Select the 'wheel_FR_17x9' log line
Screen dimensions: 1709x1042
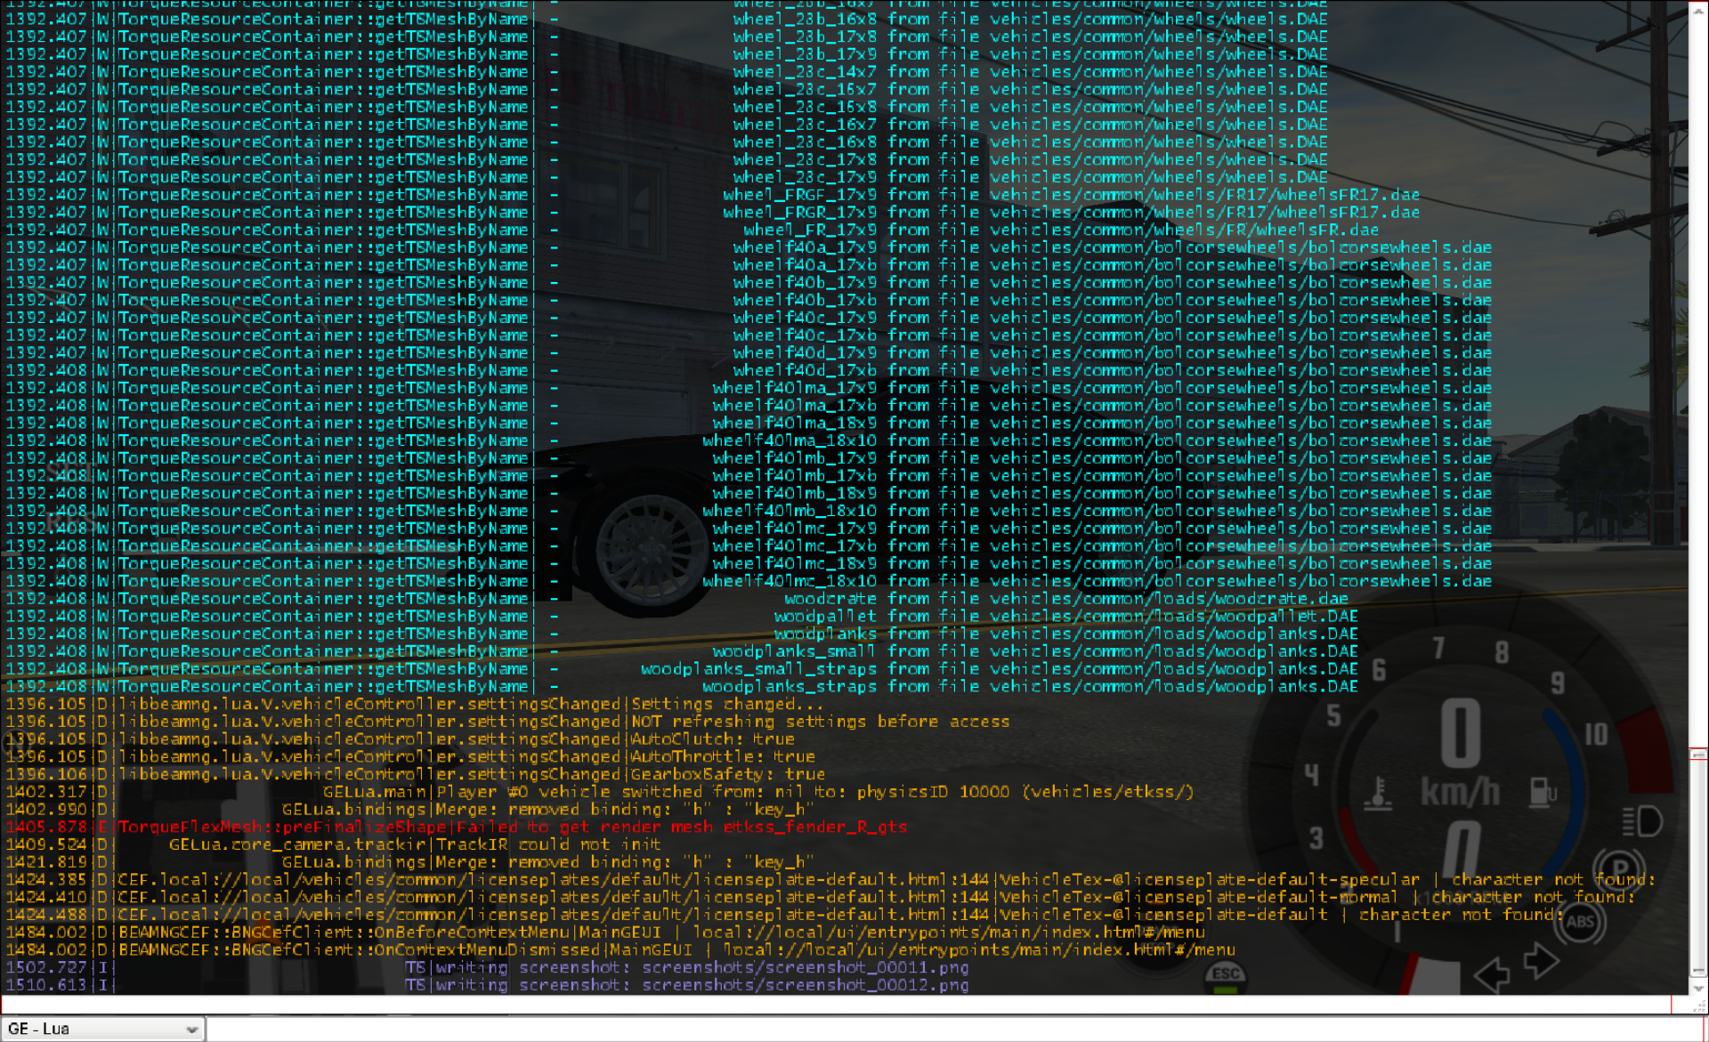tap(693, 230)
